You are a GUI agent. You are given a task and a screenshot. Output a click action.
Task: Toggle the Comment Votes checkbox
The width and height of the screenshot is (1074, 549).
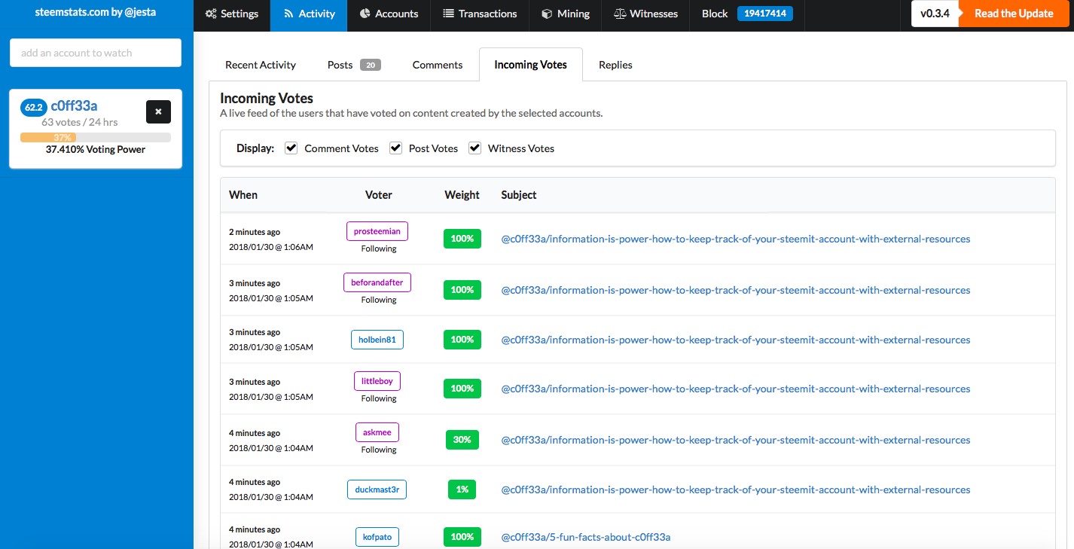pos(291,148)
